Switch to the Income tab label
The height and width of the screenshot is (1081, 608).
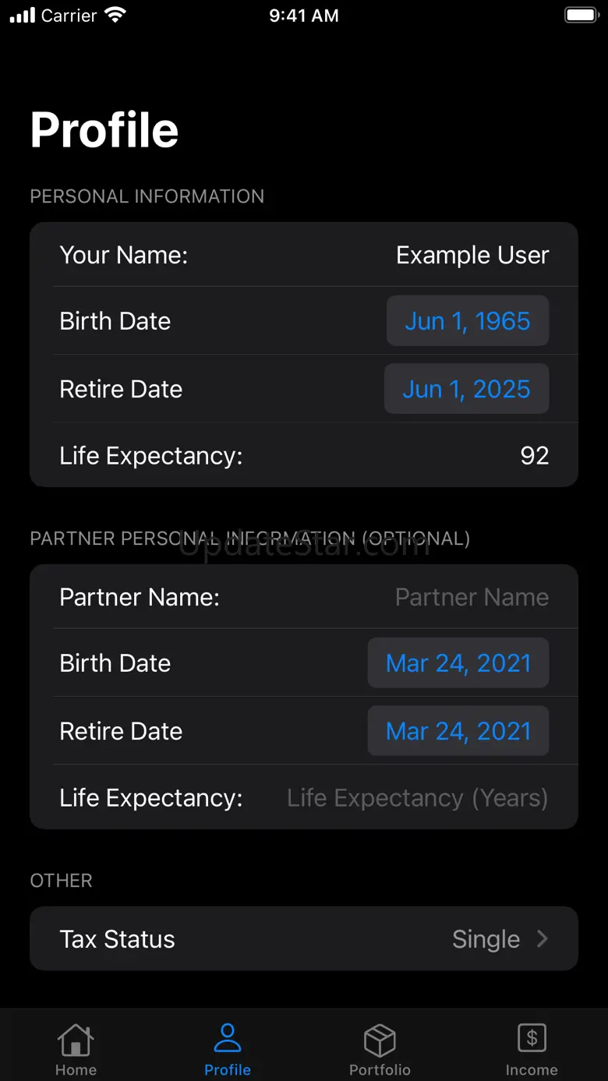pyautogui.click(x=532, y=1070)
